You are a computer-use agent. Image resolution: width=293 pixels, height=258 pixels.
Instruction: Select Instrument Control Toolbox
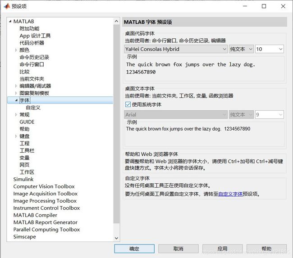46,208
